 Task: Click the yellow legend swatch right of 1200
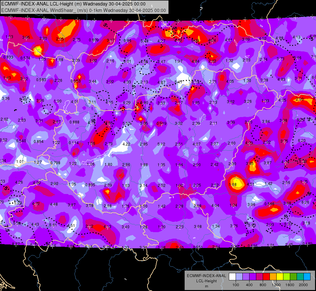(280, 276)
